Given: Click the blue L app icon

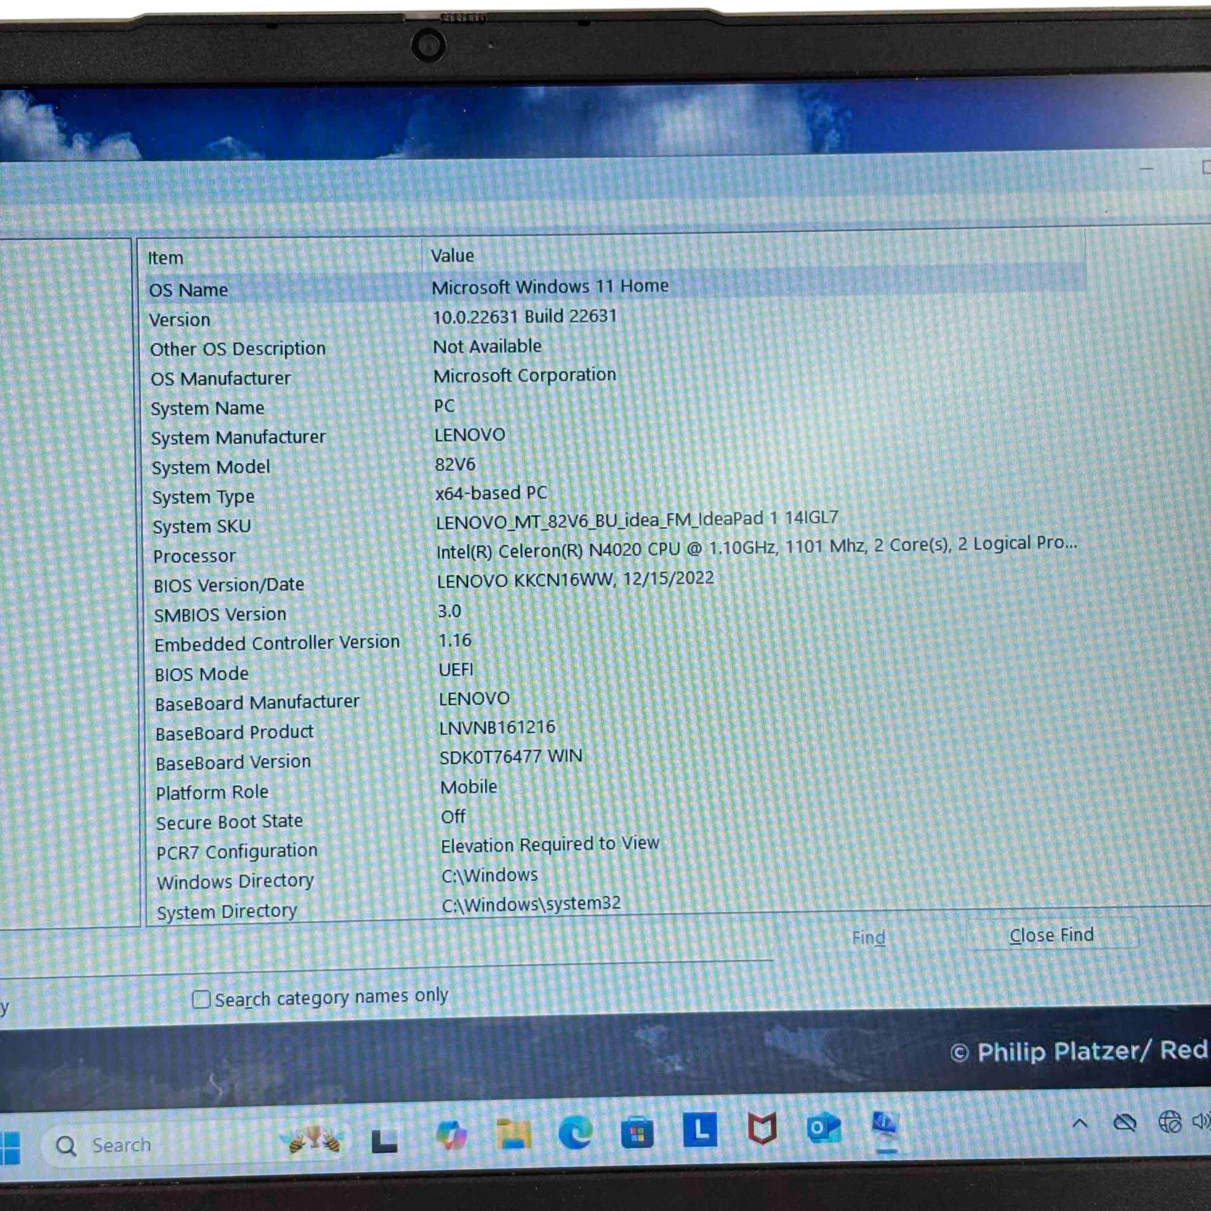Looking at the screenshot, I should click(699, 1130).
